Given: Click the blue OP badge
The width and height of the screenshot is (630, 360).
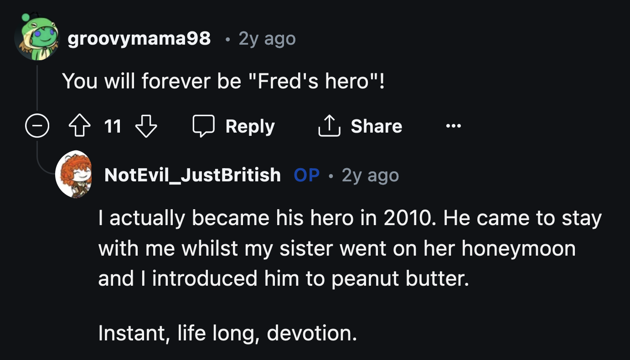Looking at the screenshot, I should point(307,175).
